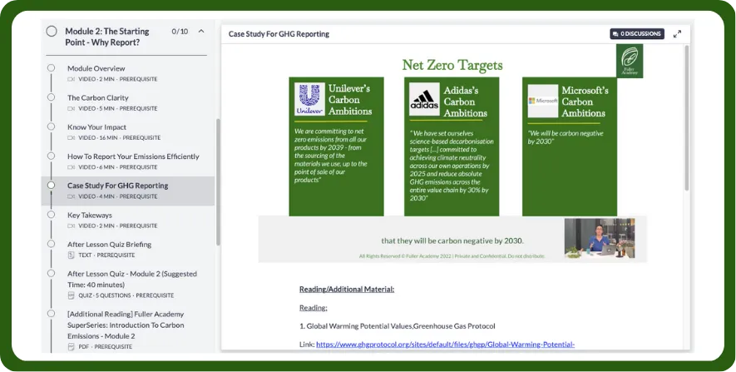This screenshot has width=736, height=372.
Task: Click video icon under Module Overview
Action: 72,79
